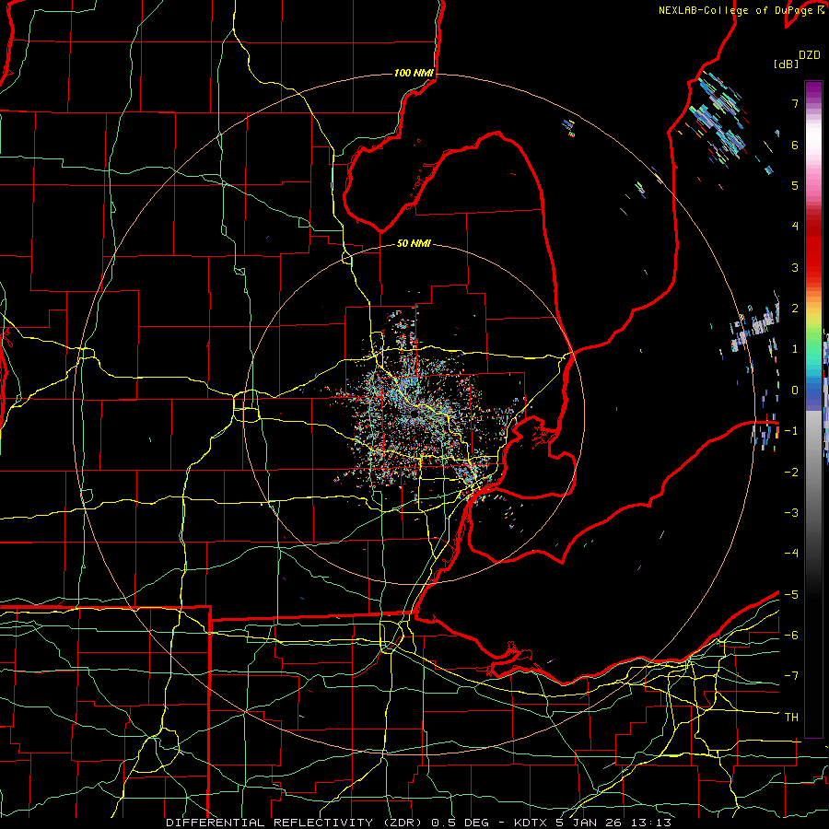829x829 pixels.
Task: Click the 1 value on the color scale
Action: (x=795, y=349)
